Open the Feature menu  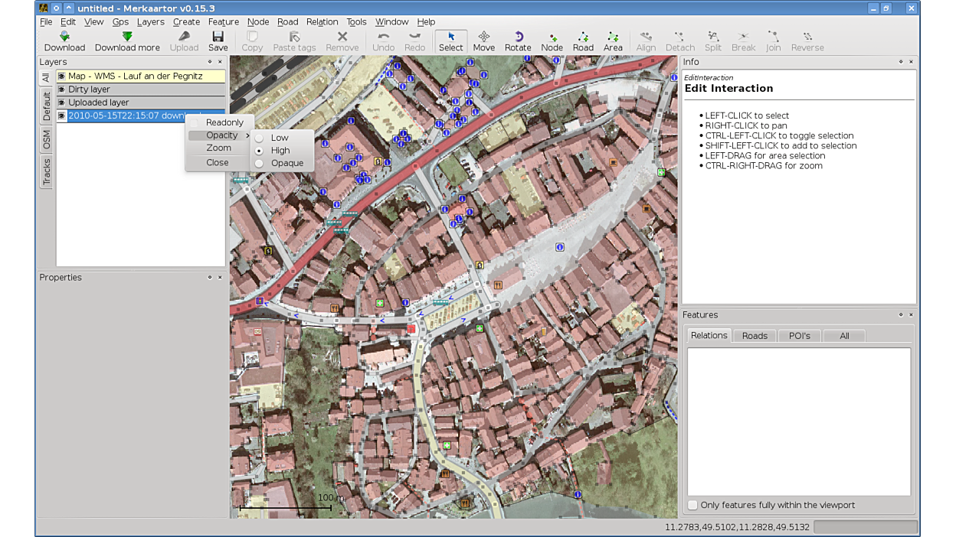(x=223, y=21)
